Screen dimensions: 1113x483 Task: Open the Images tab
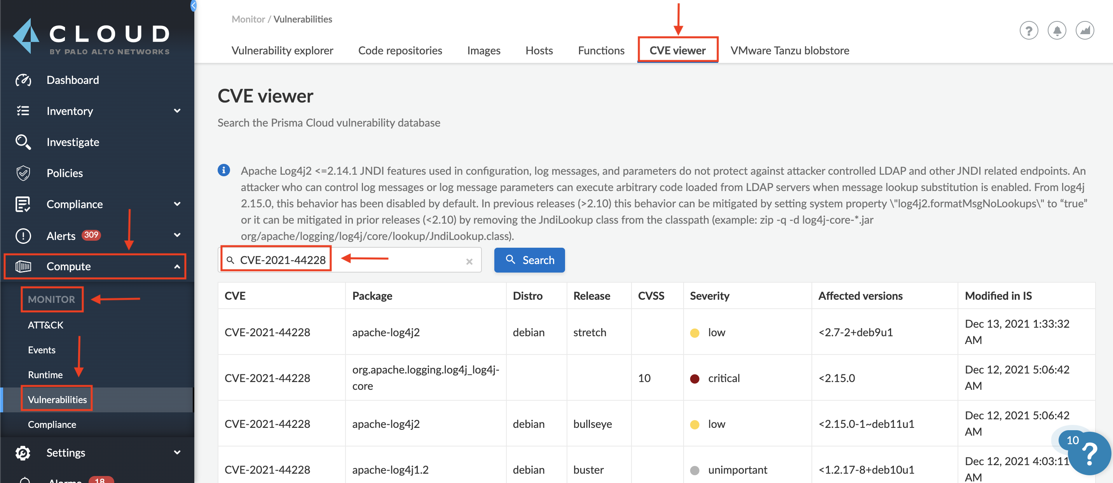click(483, 50)
